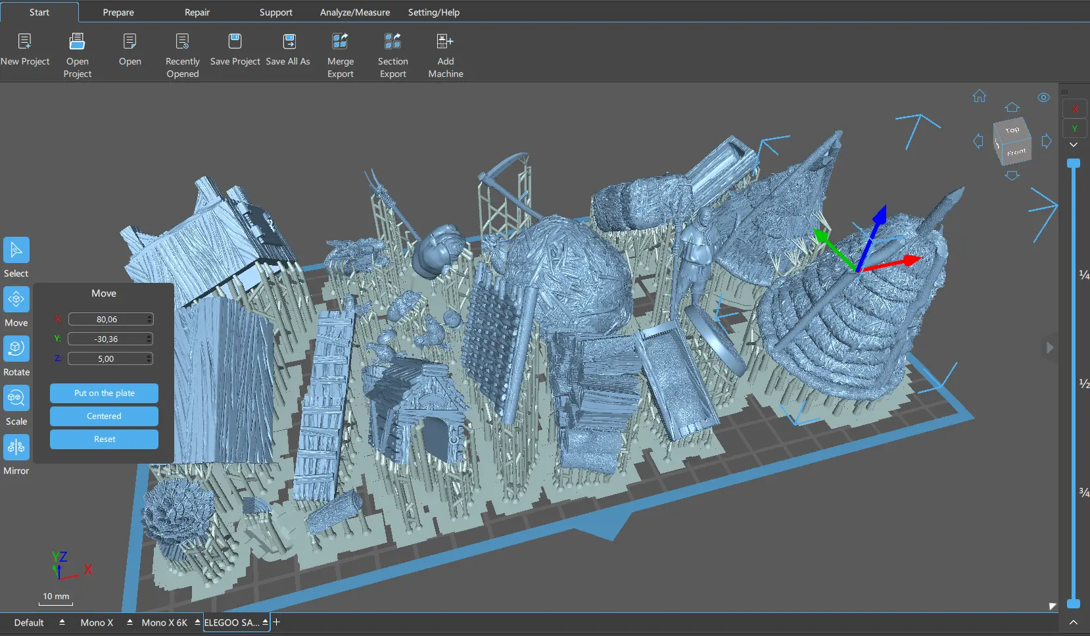This screenshot has height=636, width=1090.
Task: Open the Recently Opened files list
Action: 182,41
